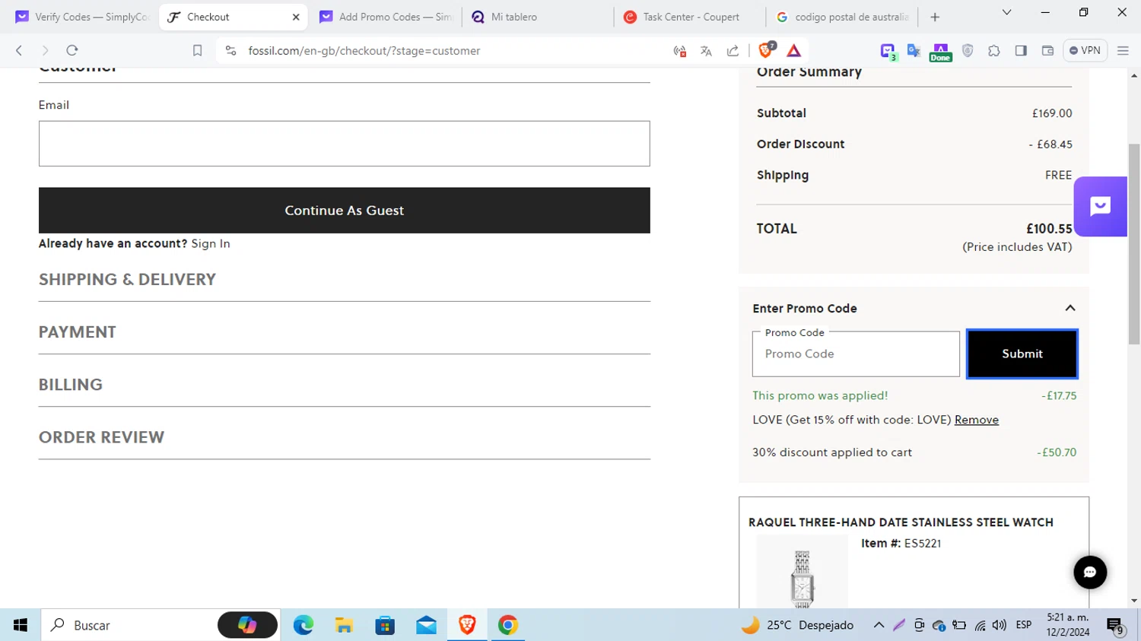Open the SimplyCodes extension icon
Image resolution: width=1141 pixels, height=641 pixels.
(x=888, y=51)
